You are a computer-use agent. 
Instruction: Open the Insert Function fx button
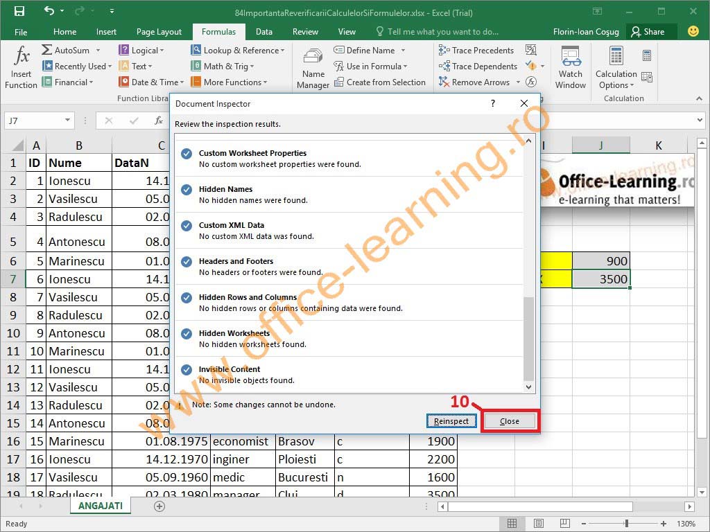pos(21,67)
